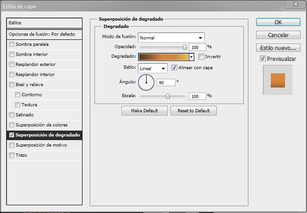Click the angle dial control
Image resolution: width=307 pixels, height=213 pixels.
point(147,82)
